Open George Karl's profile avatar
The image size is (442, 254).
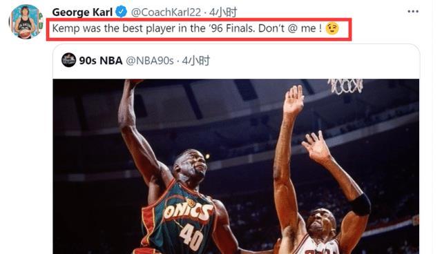[x=26, y=22]
